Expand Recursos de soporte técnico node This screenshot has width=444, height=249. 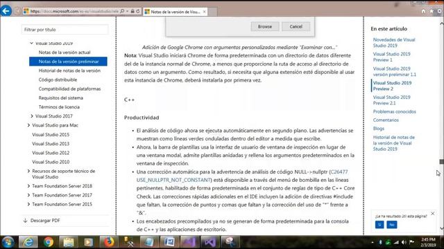point(28,171)
